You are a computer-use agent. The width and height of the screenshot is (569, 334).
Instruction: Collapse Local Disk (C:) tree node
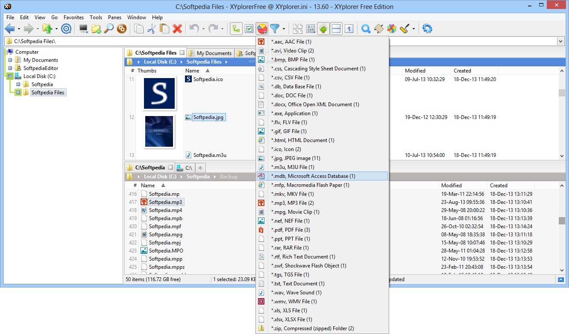pyautogui.click(x=10, y=76)
